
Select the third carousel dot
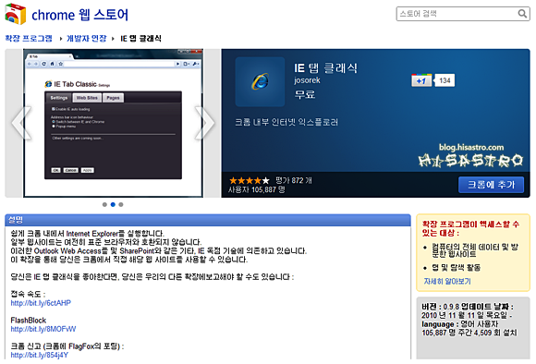121,204
